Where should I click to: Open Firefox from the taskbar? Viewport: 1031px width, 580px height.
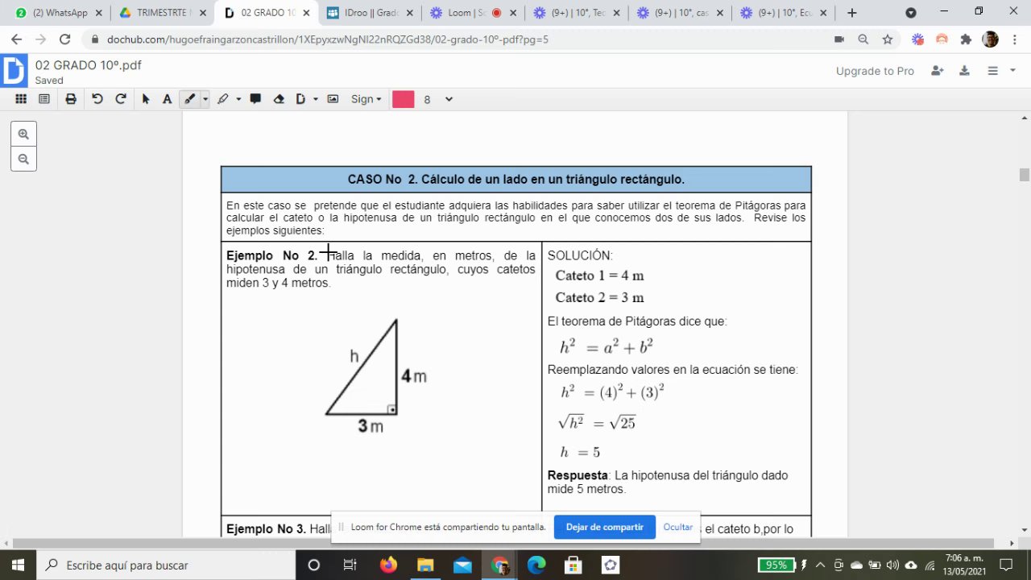(388, 565)
